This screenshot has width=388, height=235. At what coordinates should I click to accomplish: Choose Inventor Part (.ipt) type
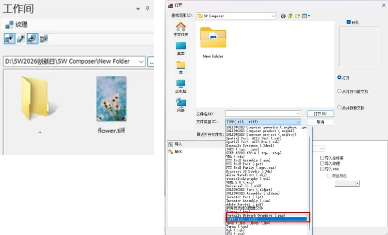click(244, 197)
